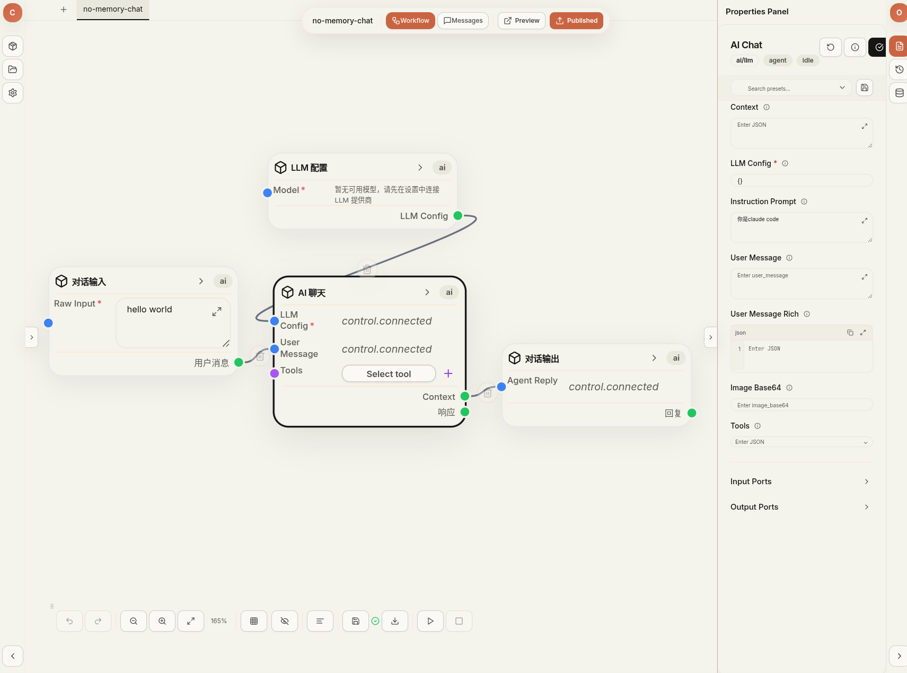Open Preview of the workflow
This screenshot has width=907, height=673.
tap(522, 21)
